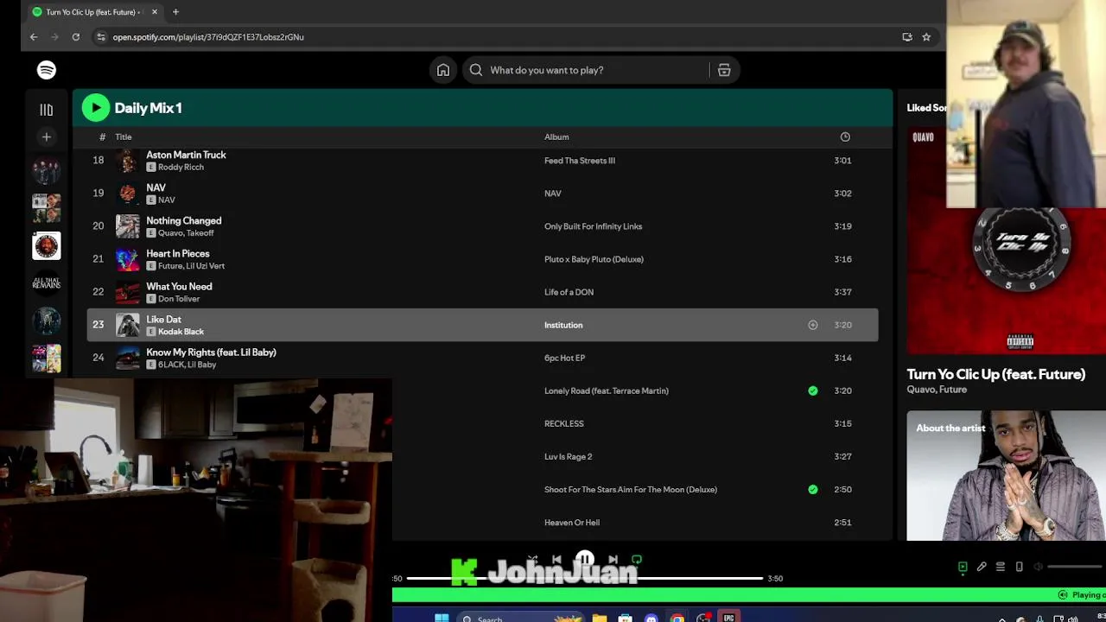Open Turn Yo Clic Up title in Now Playing panel
The image size is (1106, 622).
pyautogui.click(x=995, y=374)
